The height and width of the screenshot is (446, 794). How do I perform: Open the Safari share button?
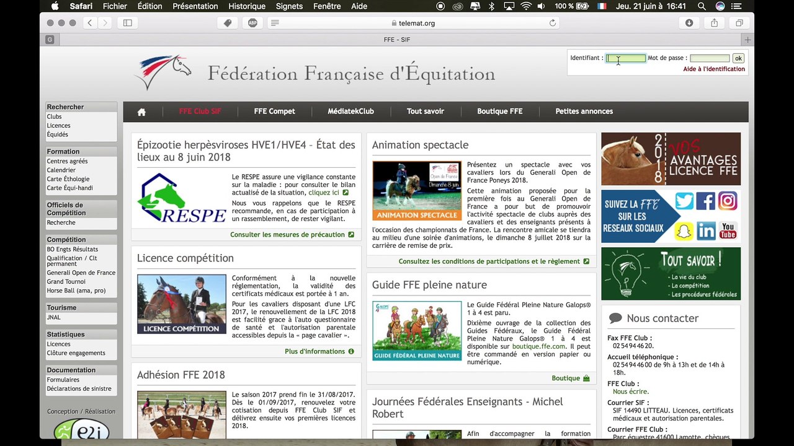(715, 23)
